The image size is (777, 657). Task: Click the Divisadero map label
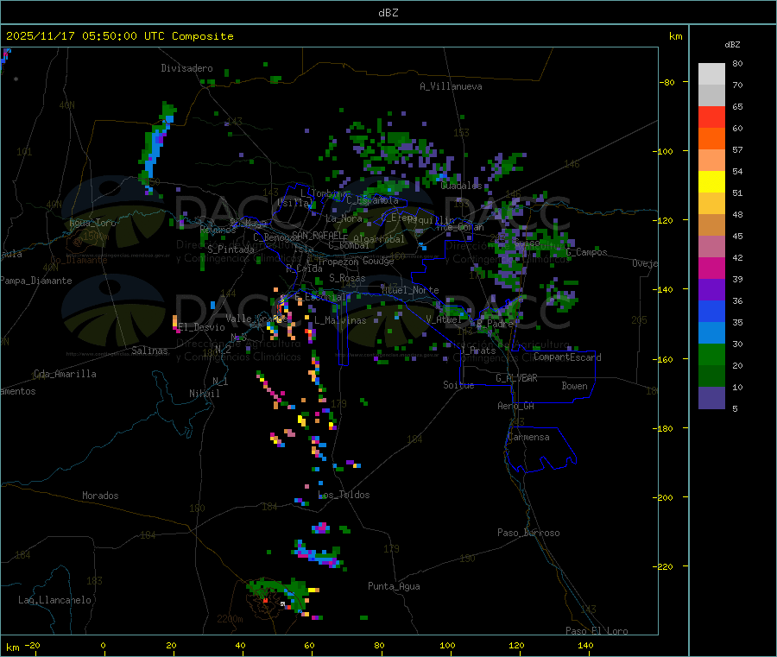point(186,68)
